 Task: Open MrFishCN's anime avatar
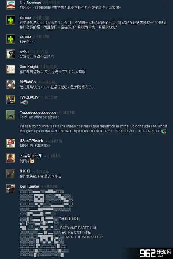coord(11,84)
